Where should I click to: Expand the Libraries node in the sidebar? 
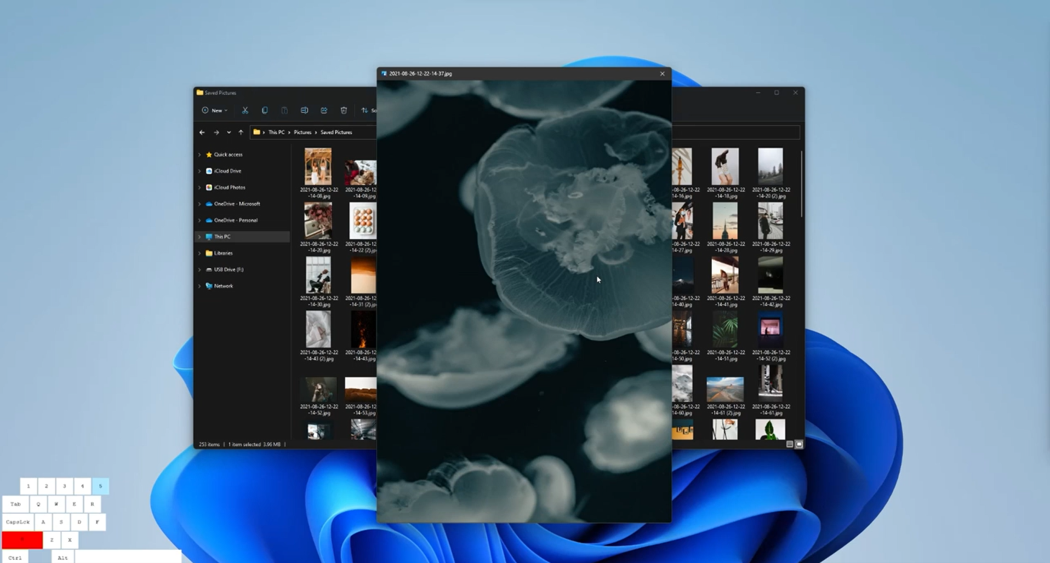pos(199,253)
